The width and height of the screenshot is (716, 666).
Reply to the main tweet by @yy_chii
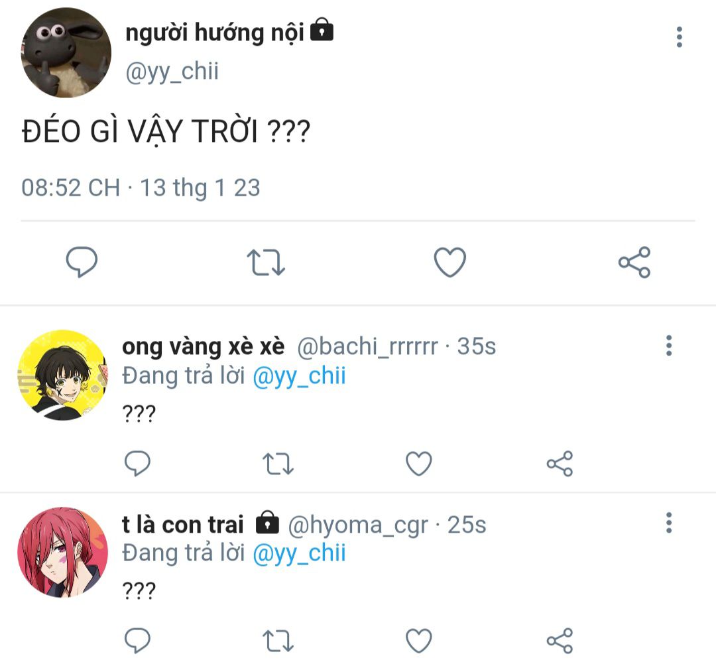tap(82, 262)
